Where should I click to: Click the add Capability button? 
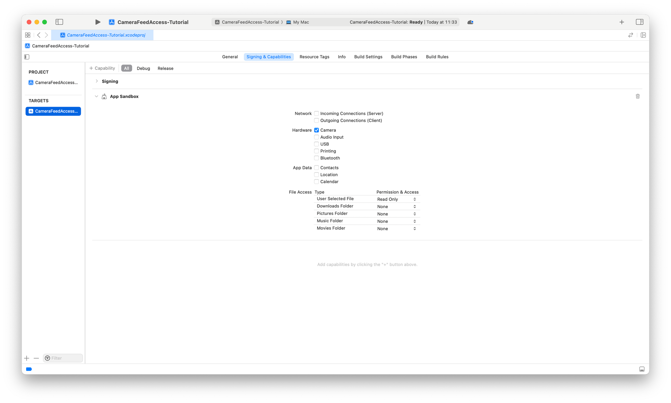(x=102, y=68)
